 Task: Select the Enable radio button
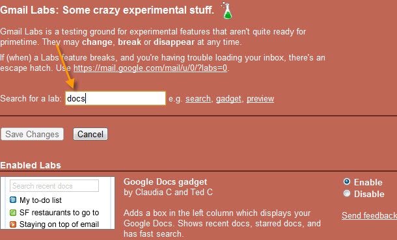347,181
